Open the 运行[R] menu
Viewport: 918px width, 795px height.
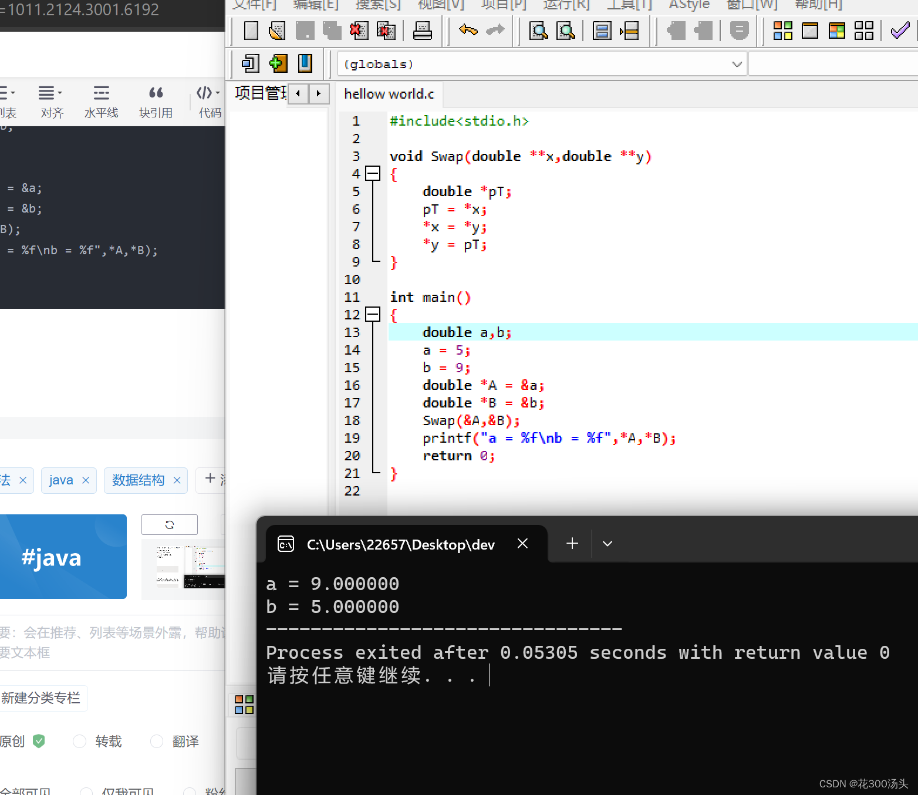click(565, 6)
